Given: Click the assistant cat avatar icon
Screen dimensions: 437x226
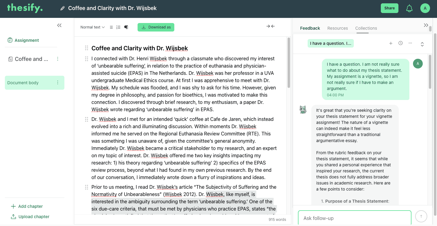Looking at the screenshot, I should click(x=303, y=109).
